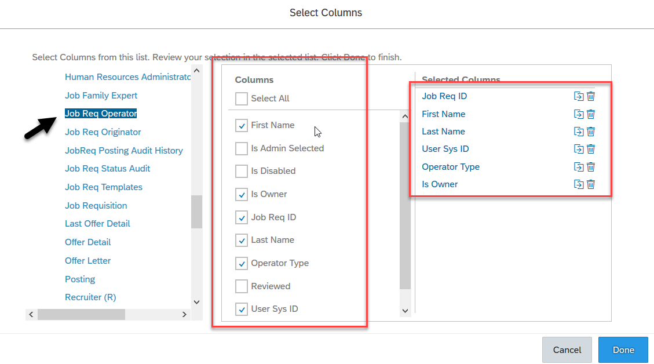This screenshot has width=654, height=364.
Task: Click the move icon for Operator Type
Action: [x=579, y=167]
